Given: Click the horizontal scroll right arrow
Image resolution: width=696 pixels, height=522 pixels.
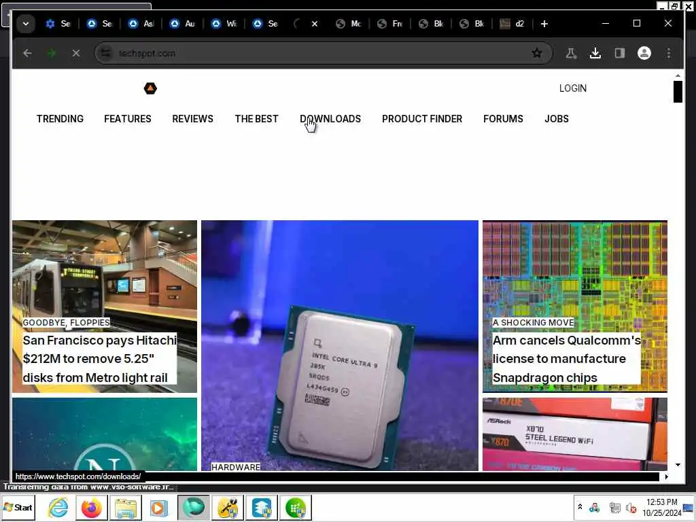Looking at the screenshot, I should pos(666,476).
